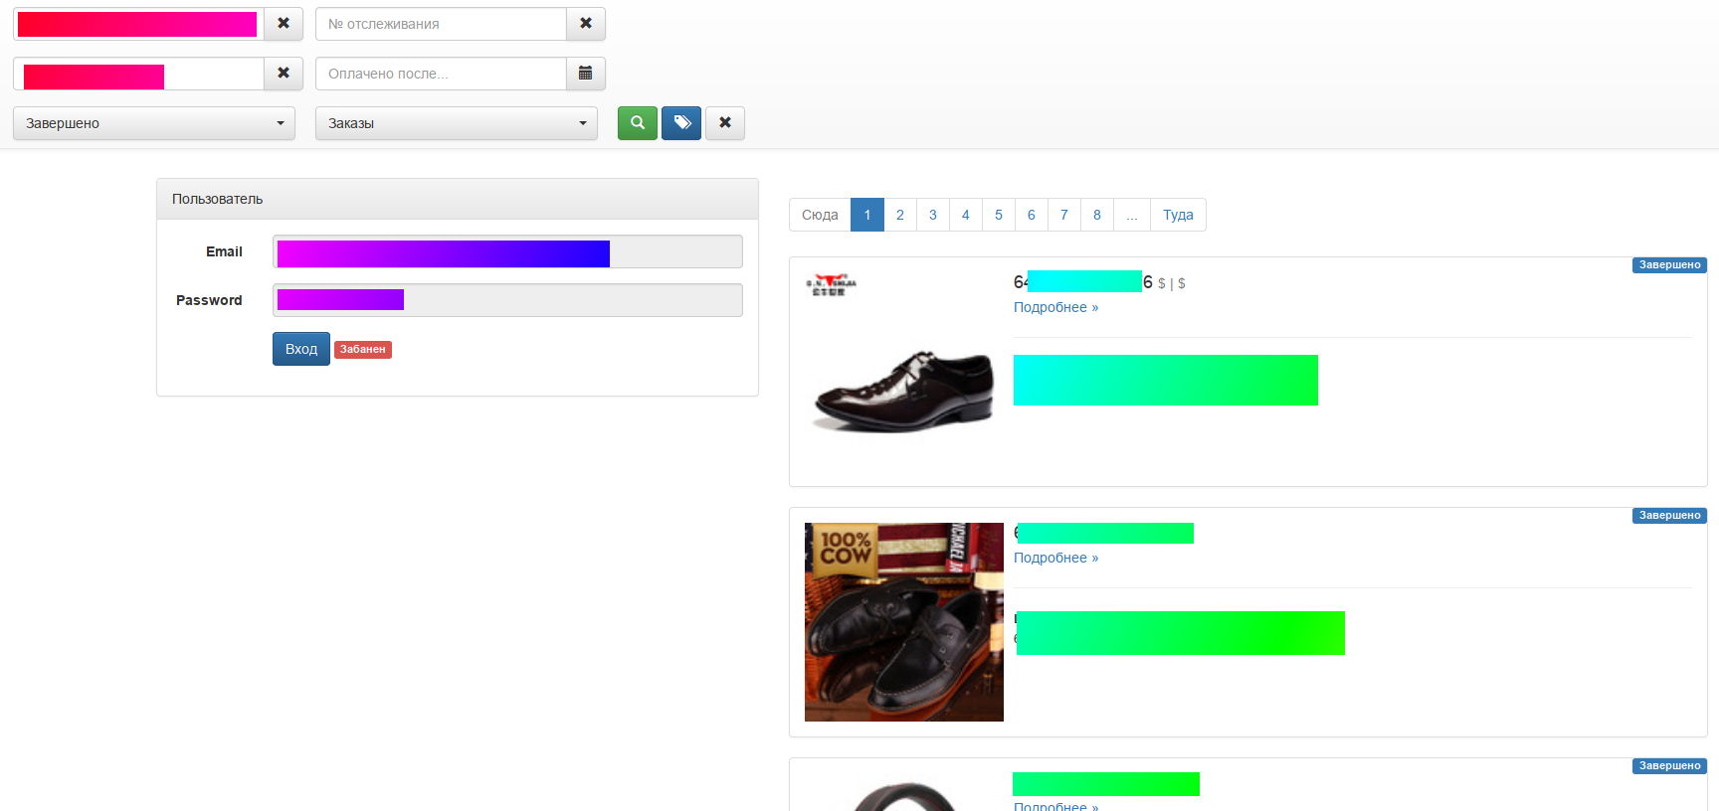
Task: Go to page 2 of results
Action: [900, 215]
